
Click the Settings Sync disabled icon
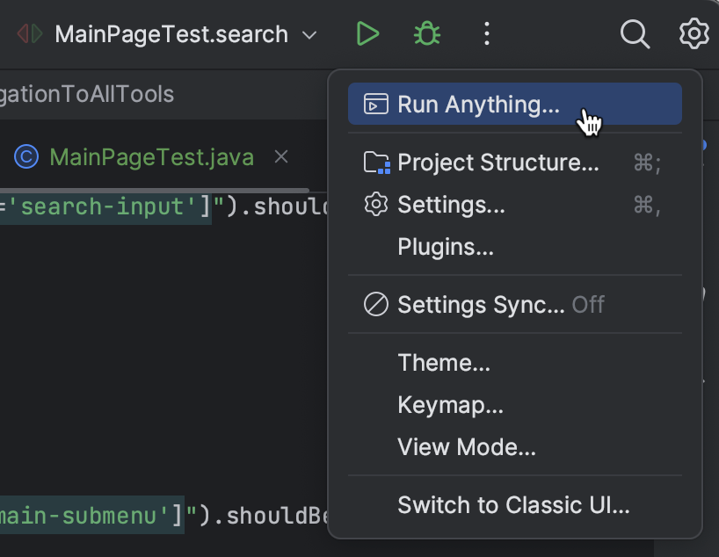click(376, 305)
